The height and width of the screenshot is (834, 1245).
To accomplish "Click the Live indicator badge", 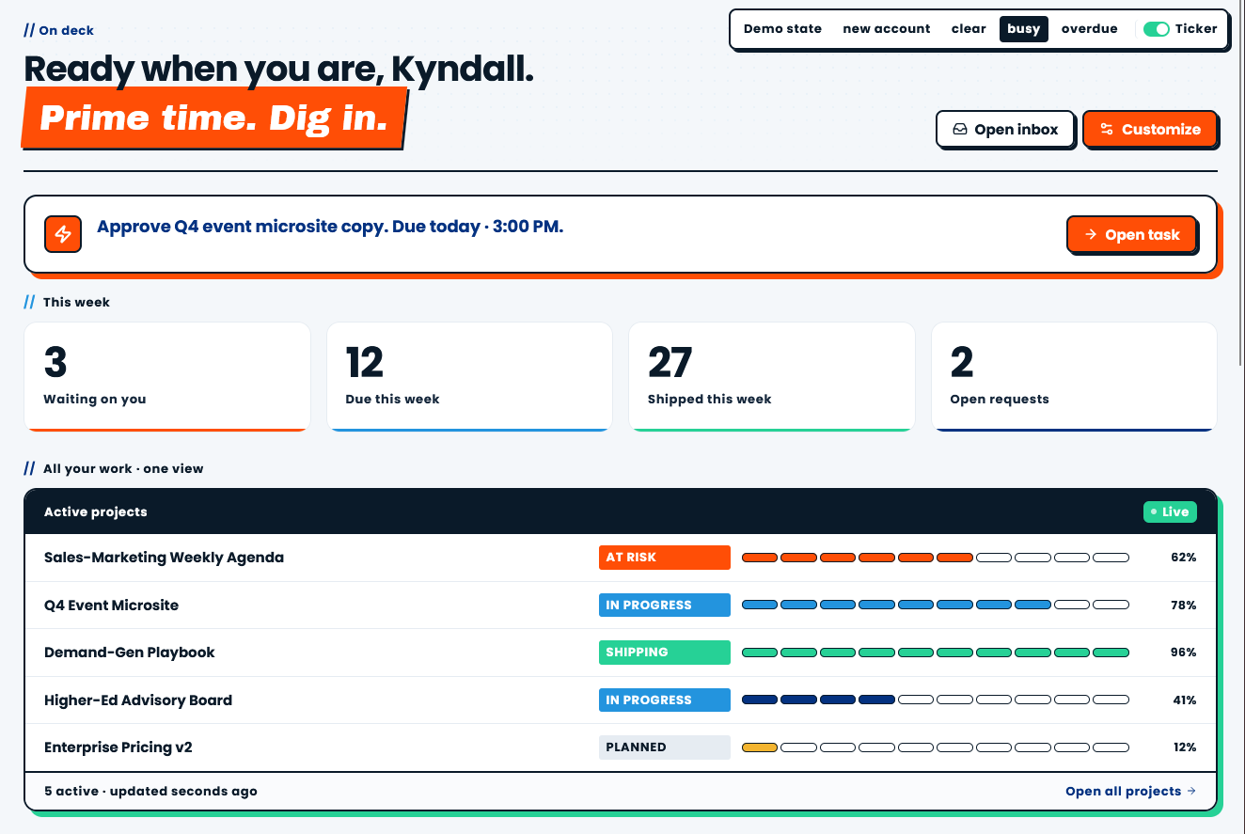I will pos(1170,511).
